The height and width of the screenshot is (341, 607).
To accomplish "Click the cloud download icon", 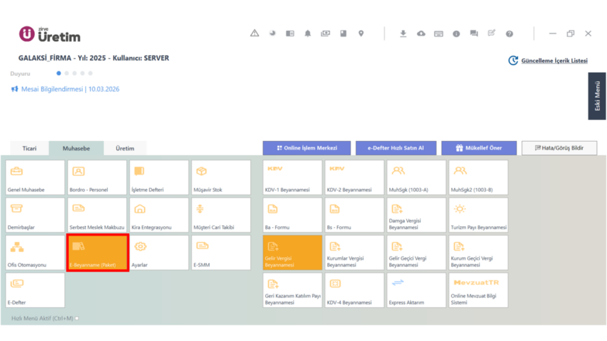I will click(x=421, y=34).
